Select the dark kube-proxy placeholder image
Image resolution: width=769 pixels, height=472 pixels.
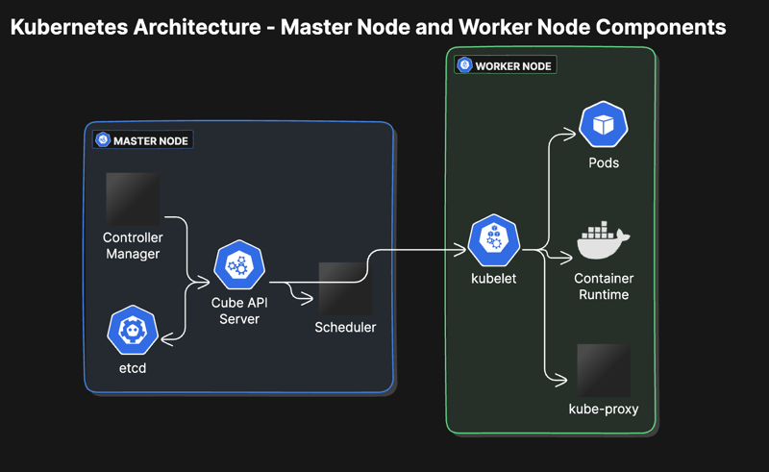[x=604, y=370]
